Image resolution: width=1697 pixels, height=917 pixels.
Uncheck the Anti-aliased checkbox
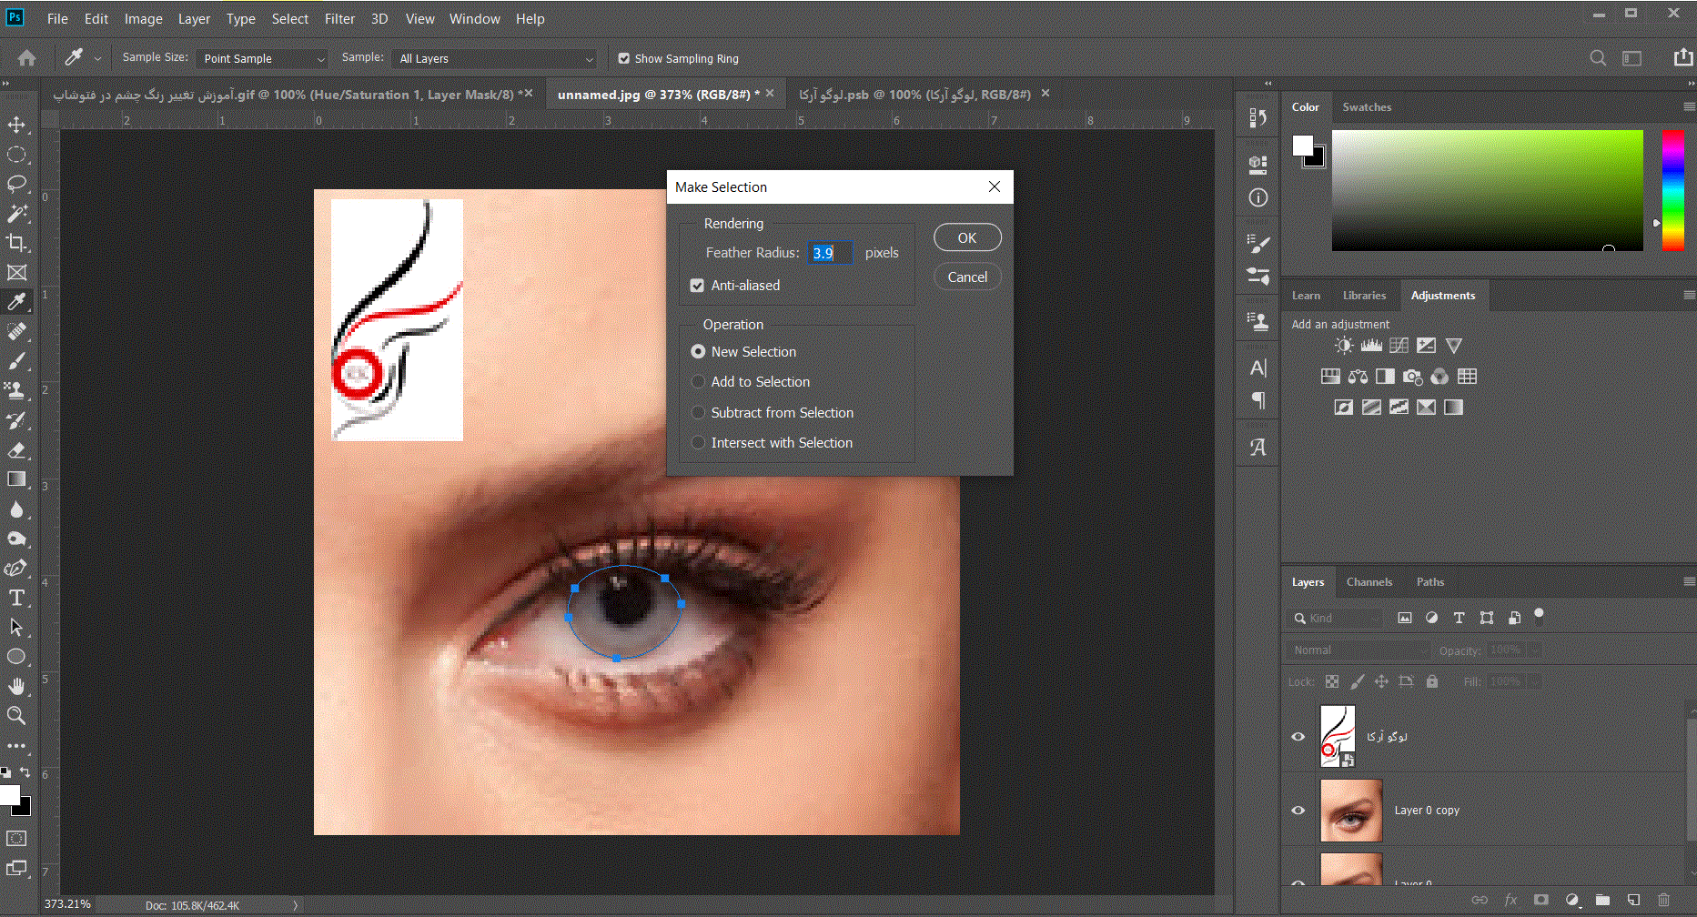[x=697, y=286]
